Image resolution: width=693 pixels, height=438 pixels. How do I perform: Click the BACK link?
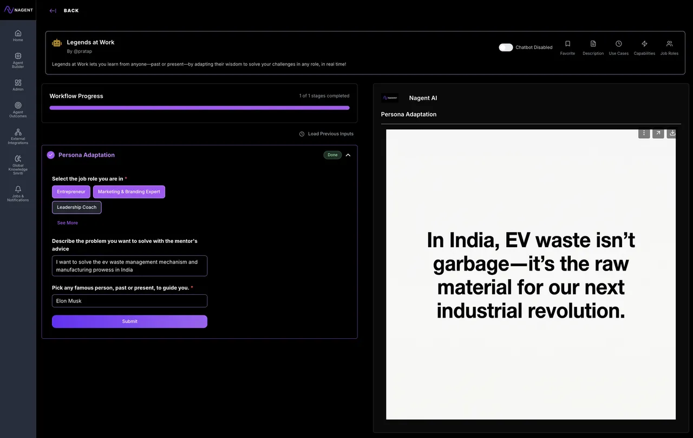71,11
